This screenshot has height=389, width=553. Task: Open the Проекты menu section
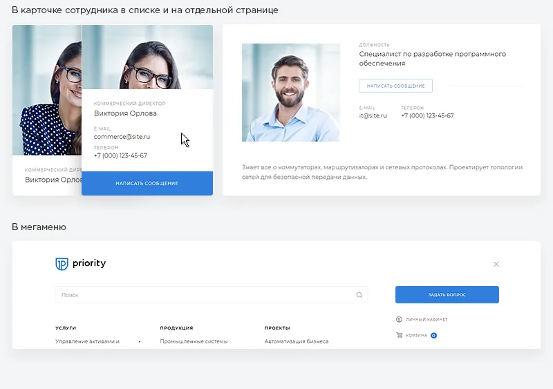277,328
